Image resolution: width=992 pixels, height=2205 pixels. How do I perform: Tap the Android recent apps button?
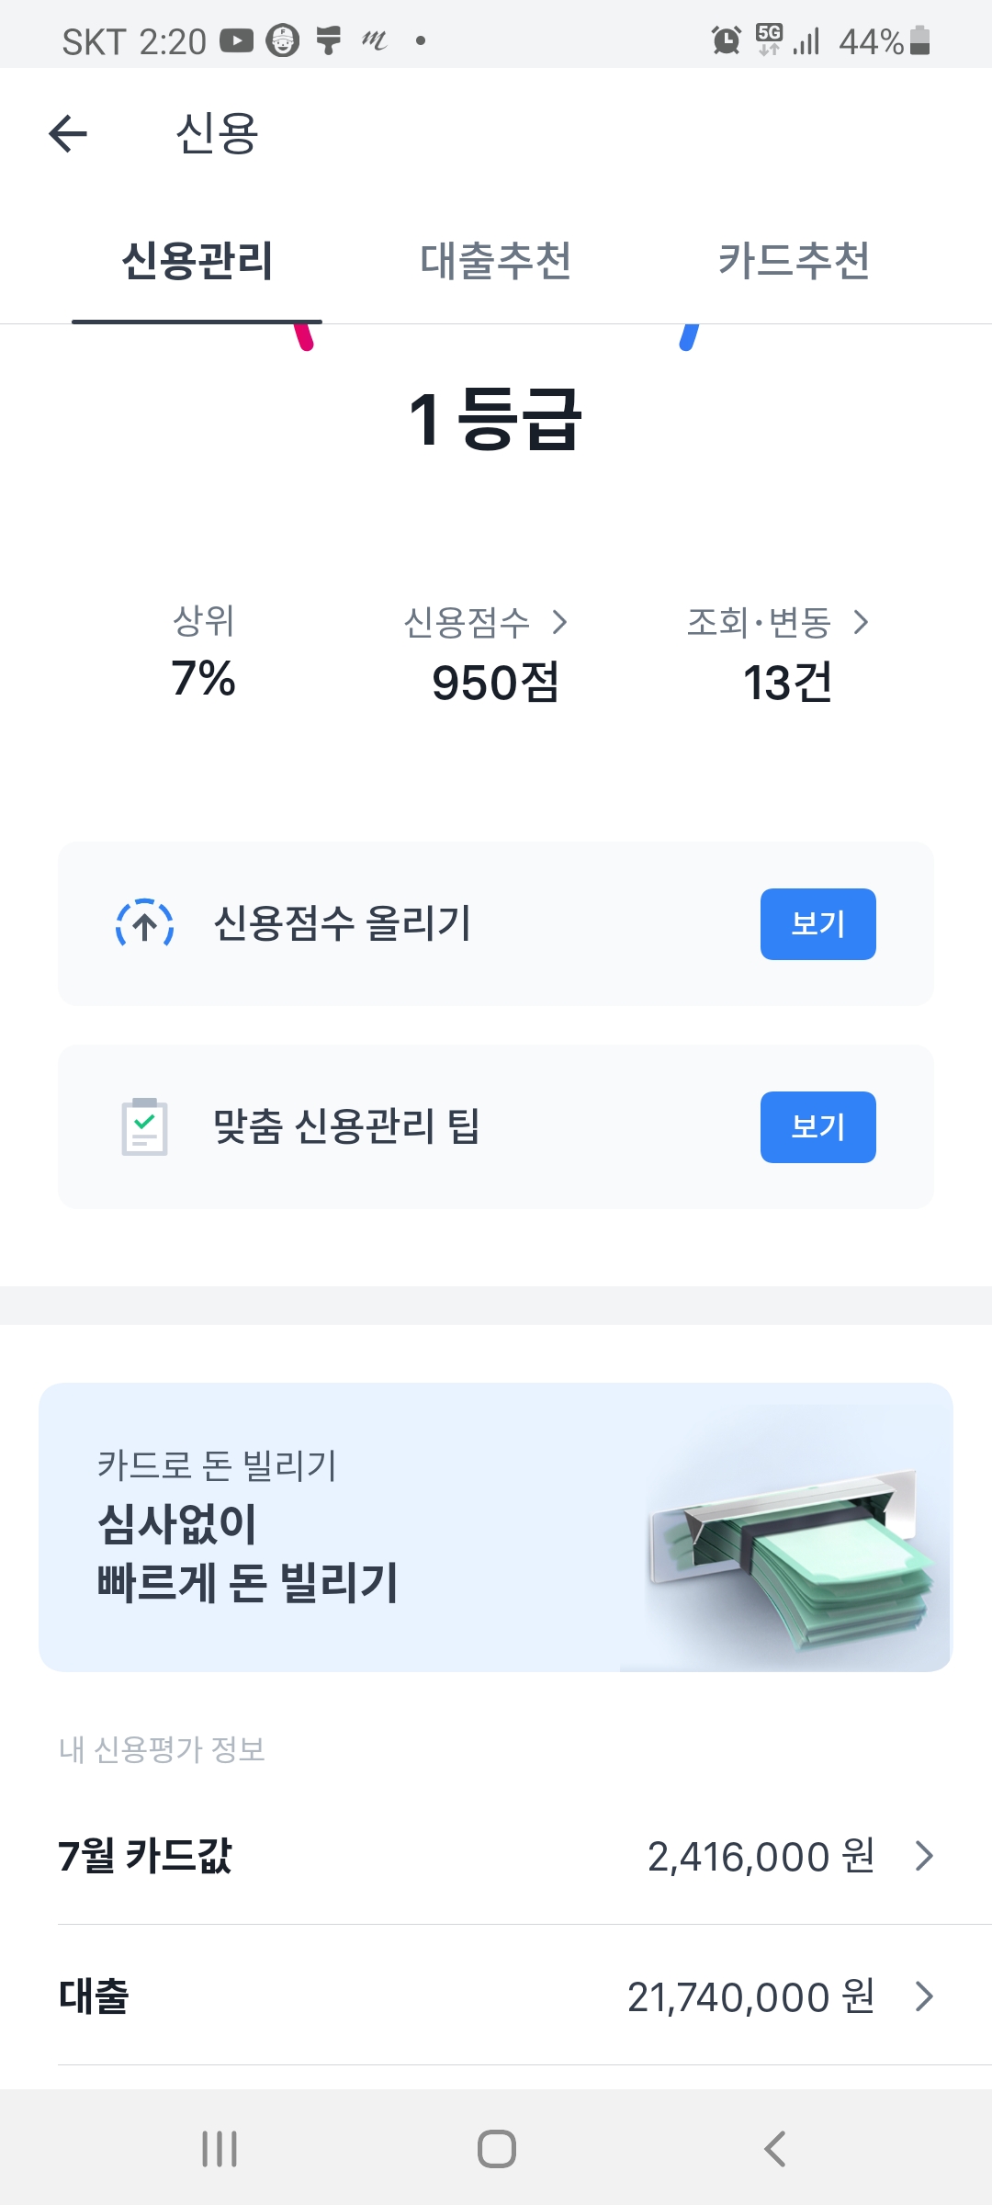tap(220, 2149)
